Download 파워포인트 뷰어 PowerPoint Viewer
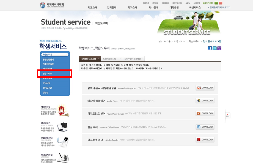Image resolution: width=253 pixels, height=163 pixels. [x=205, y=113]
